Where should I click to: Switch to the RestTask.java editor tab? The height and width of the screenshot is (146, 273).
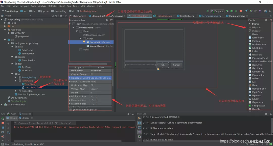point(187,16)
